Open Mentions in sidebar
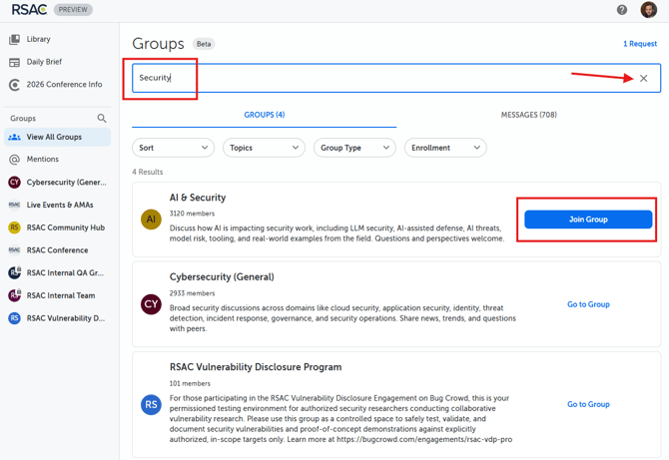669x460 pixels. tap(42, 160)
